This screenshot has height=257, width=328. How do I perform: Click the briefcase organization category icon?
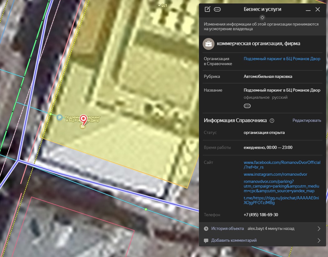tap(209, 44)
